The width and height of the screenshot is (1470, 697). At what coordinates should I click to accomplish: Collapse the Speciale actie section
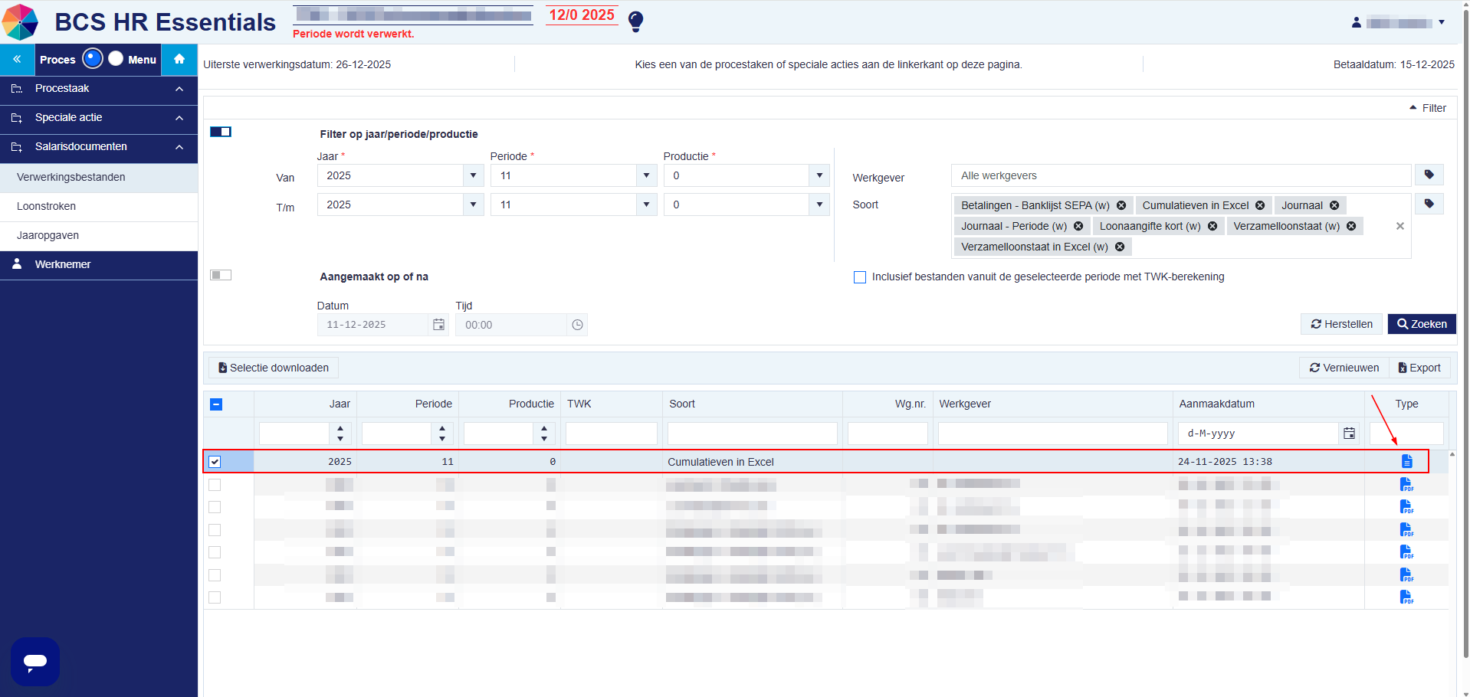pyautogui.click(x=179, y=118)
